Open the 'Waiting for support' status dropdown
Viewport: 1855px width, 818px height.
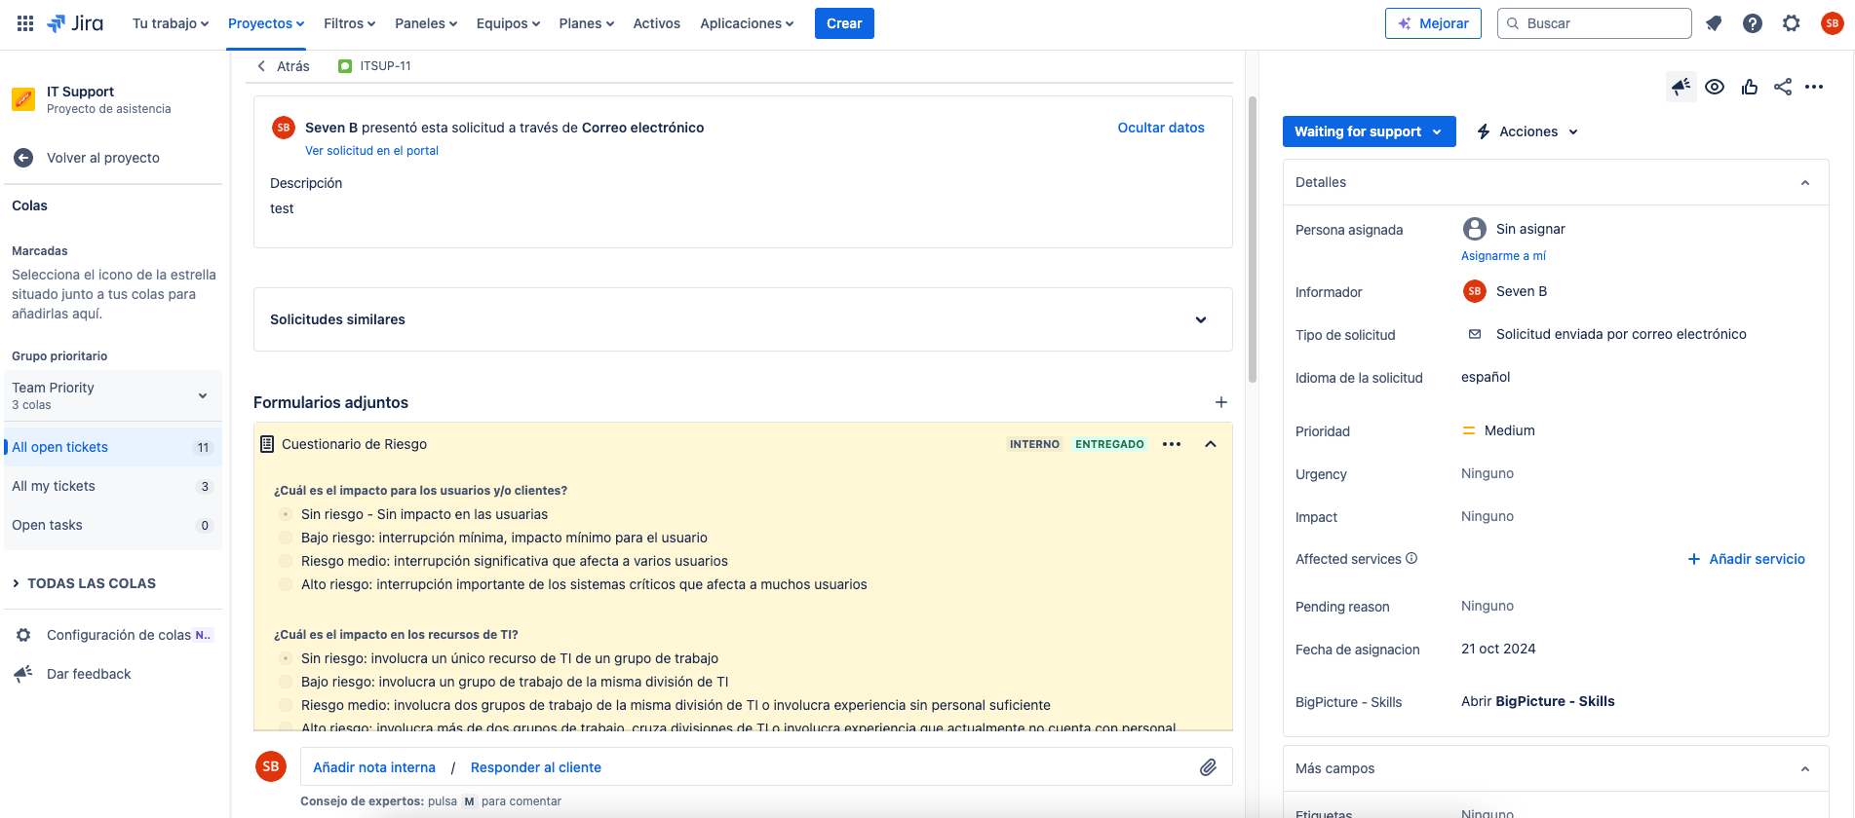point(1369,131)
